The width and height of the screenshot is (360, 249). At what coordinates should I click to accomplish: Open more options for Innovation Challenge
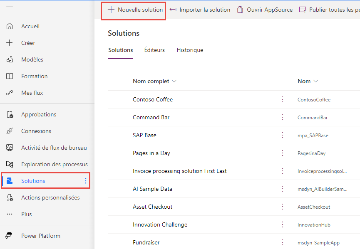coord(283,224)
